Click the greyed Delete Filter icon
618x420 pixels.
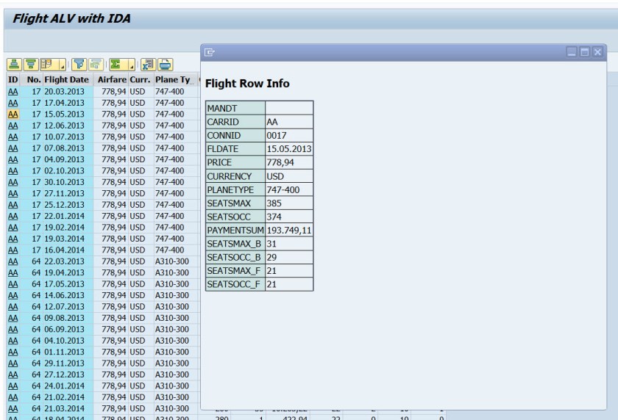coord(96,64)
